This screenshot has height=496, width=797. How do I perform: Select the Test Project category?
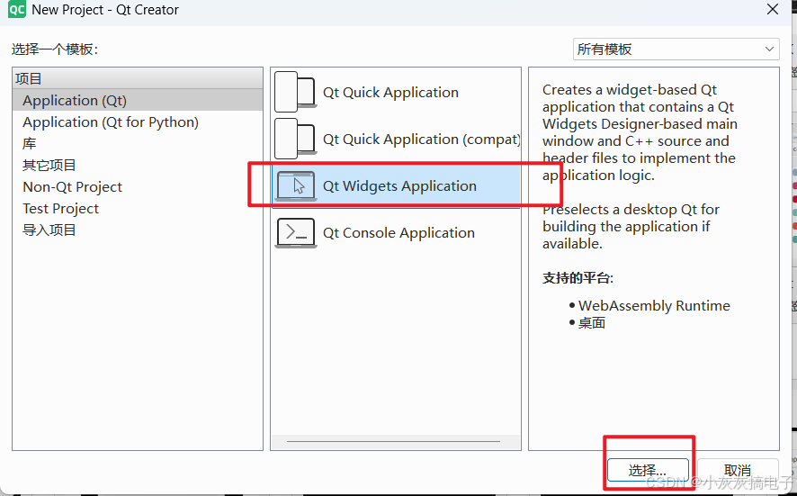click(138, 209)
